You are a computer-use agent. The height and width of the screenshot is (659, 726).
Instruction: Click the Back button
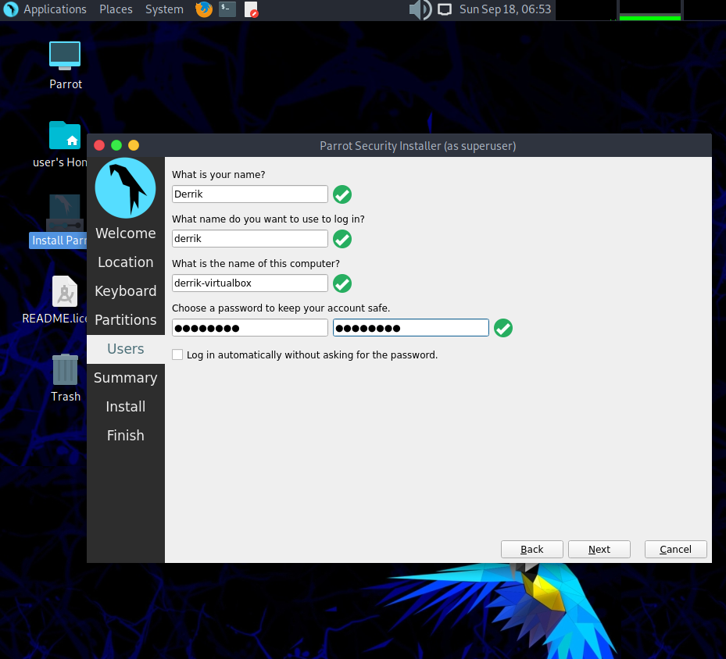coord(531,549)
